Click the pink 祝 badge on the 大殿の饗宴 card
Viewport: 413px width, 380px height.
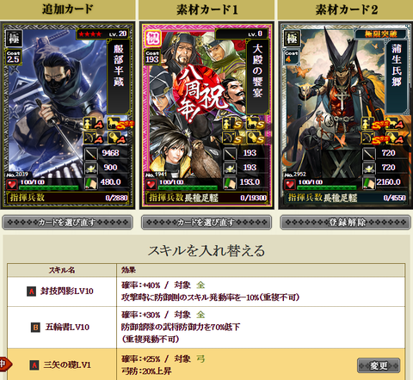(x=153, y=38)
